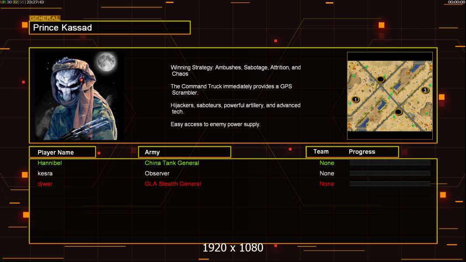Click the China Tank General army entry
466x262 pixels.
coord(172,163)
